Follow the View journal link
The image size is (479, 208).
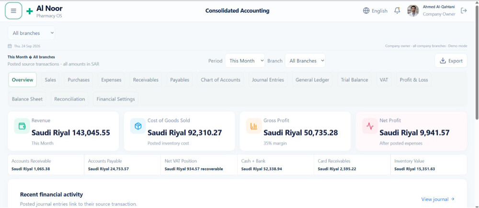[x=438, y=199]
